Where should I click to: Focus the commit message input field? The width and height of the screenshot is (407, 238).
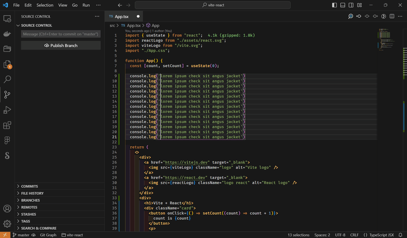point(61,34)
